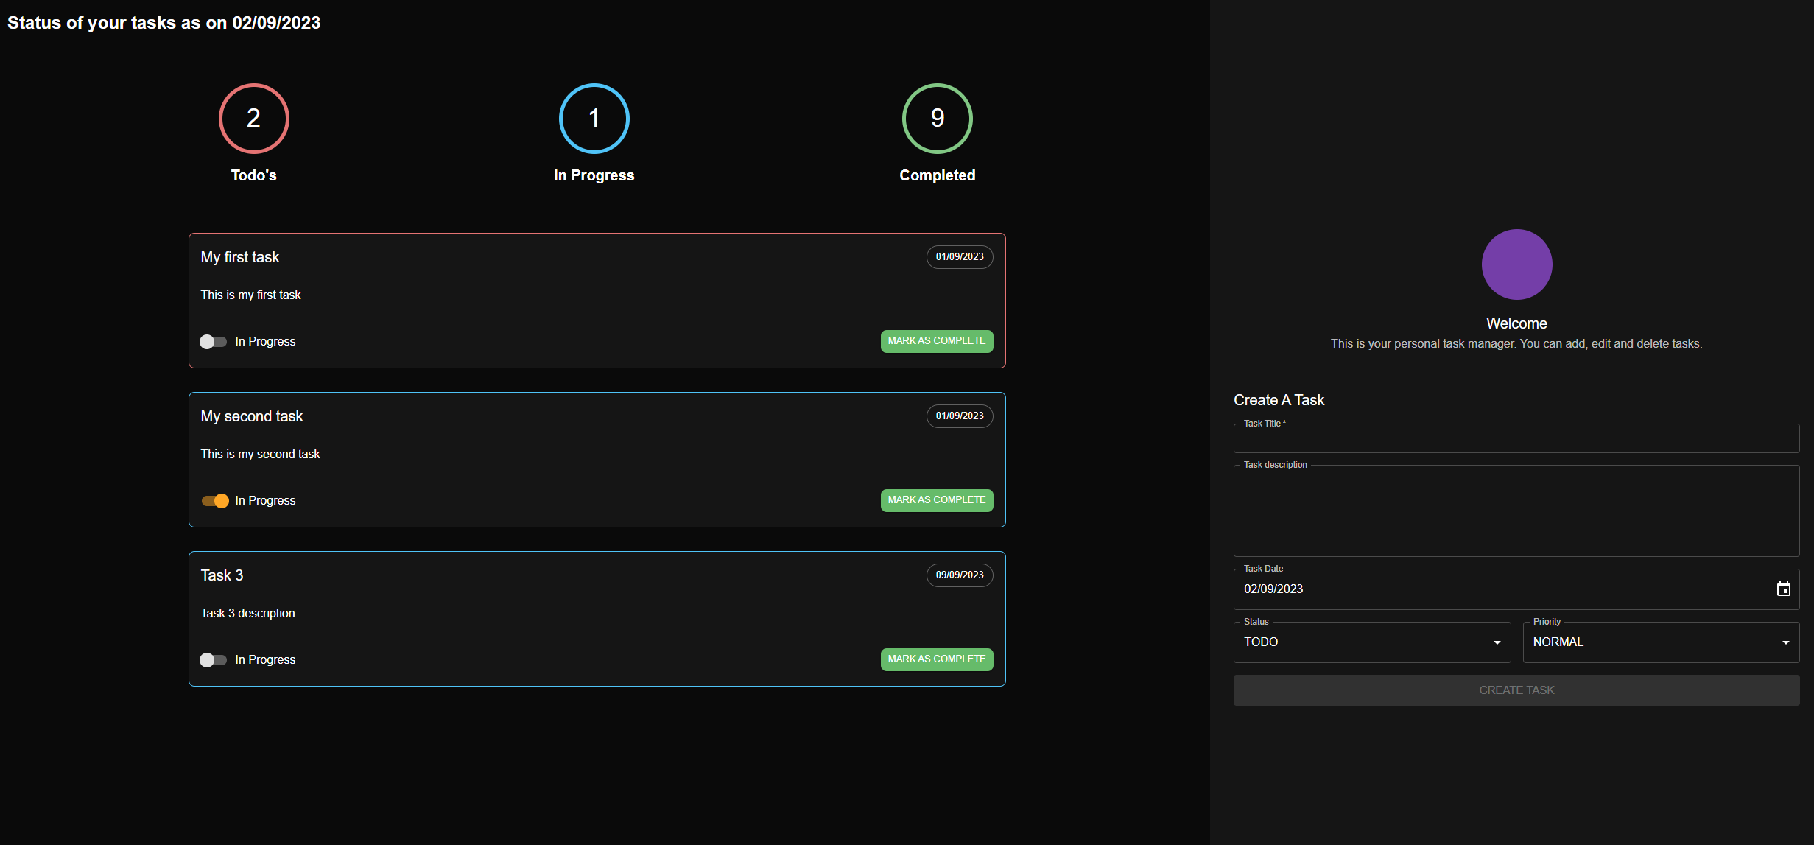Mark My first task as complete
The height and width of the screenshot is (845, 1814).
click(x=936, y=341)
